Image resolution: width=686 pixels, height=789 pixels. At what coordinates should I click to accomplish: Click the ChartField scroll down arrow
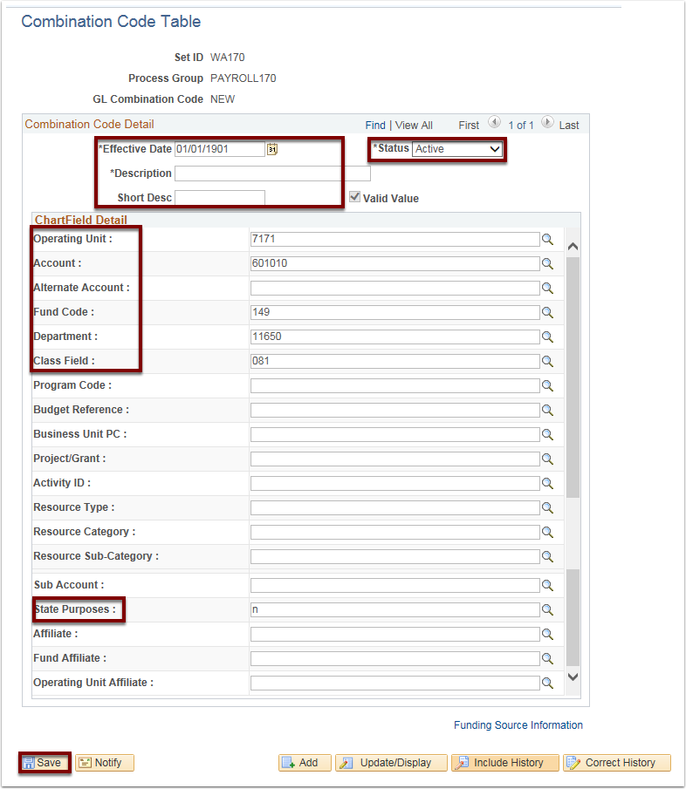tap(573, 677)
